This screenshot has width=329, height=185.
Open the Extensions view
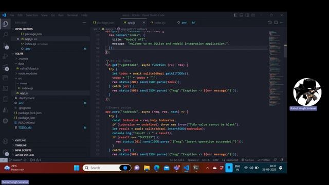(6, 67)
